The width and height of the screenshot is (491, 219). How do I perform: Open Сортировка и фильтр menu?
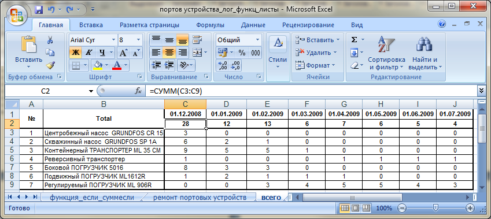[386, 53]
